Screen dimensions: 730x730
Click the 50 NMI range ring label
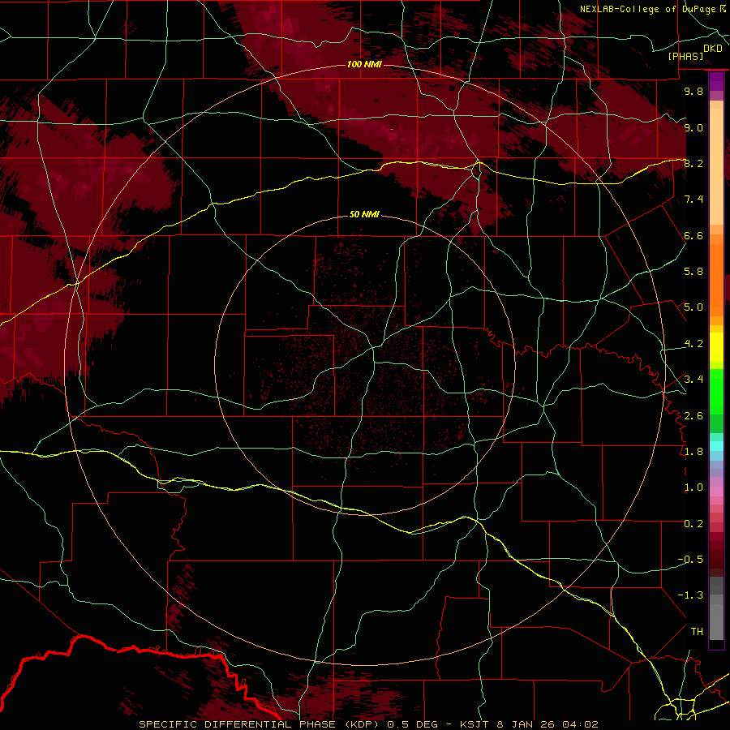pyautogui.click(x=364, y=214)
